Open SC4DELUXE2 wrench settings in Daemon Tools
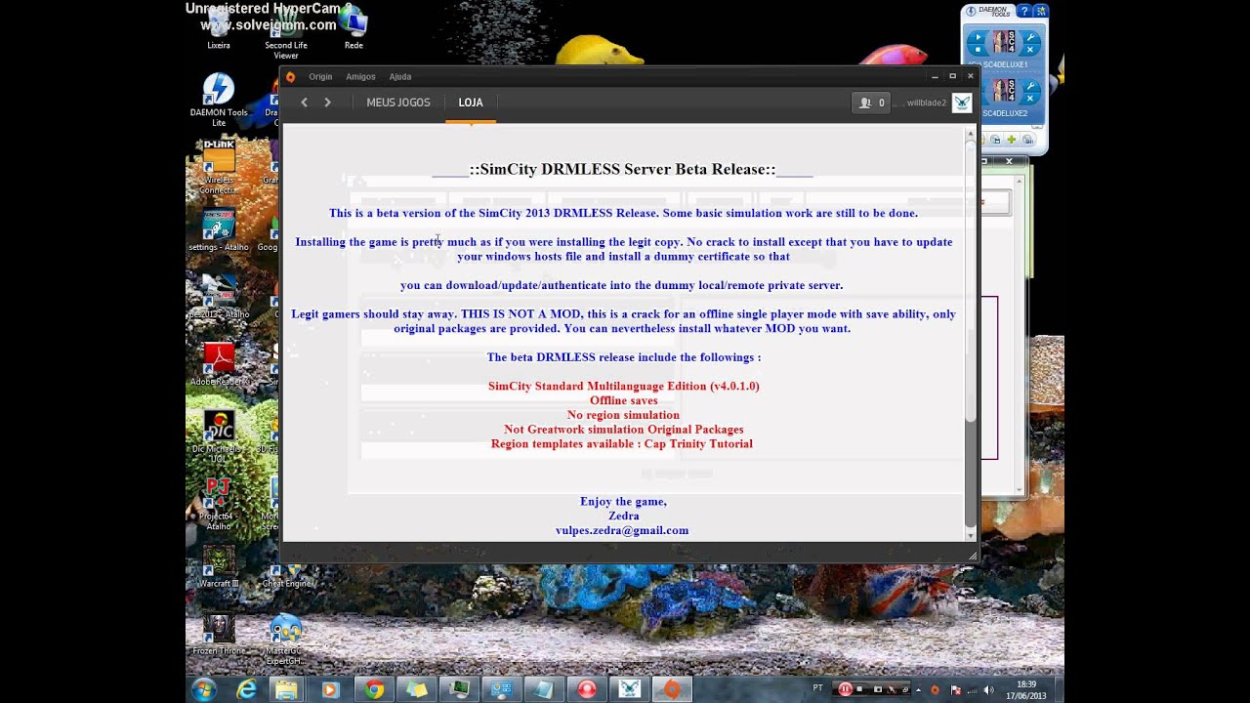 point(1029,85)
